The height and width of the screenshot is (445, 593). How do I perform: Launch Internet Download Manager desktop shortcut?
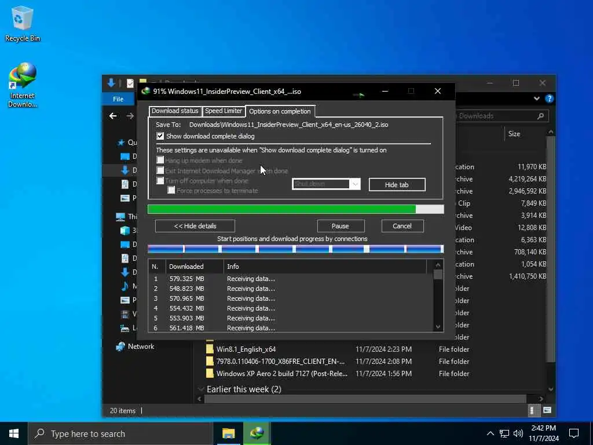(22, 85)
